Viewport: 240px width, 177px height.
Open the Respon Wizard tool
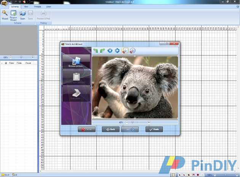[13, 14]
